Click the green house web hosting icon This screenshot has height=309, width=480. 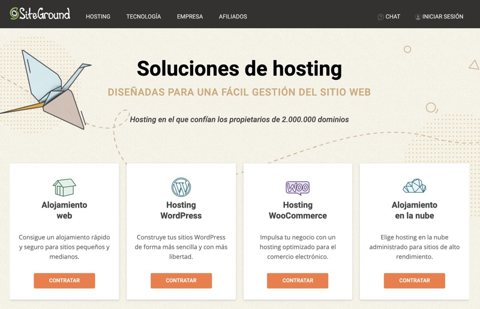(x=64, y=187)
